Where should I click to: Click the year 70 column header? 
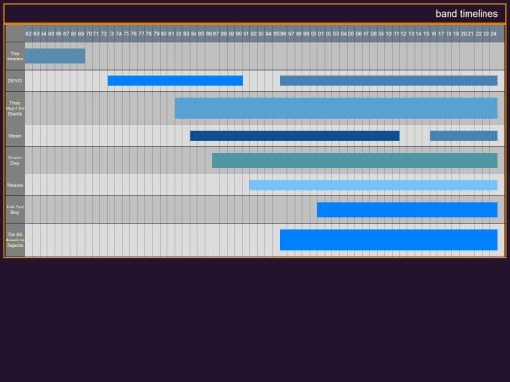(89, 34)
